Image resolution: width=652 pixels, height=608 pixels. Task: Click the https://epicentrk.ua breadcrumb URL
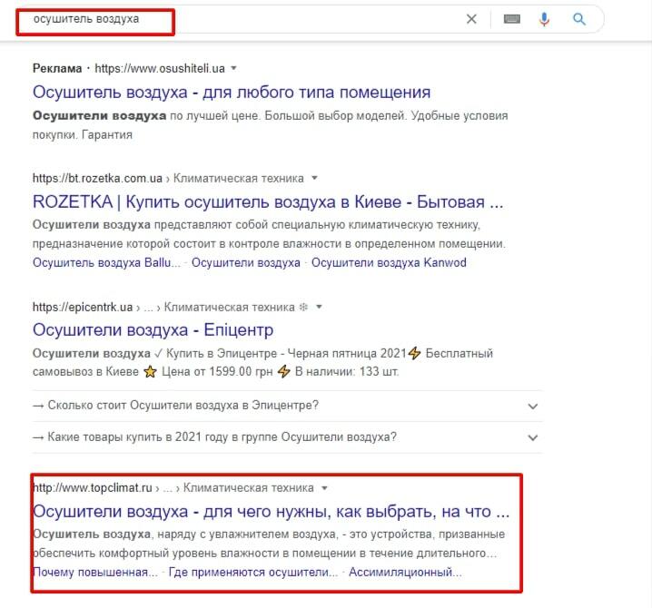[x=83, y=307]
